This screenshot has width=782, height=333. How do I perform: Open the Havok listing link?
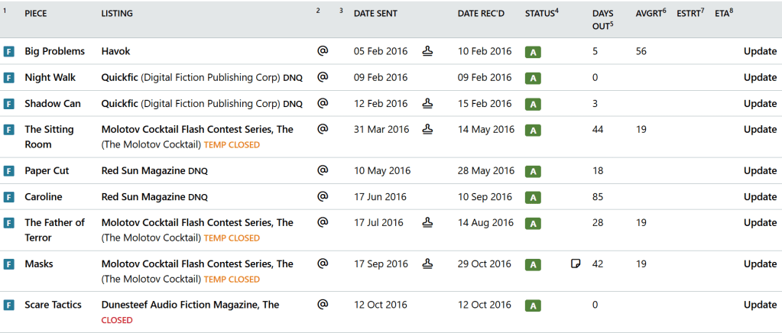(x=117, y=51)
